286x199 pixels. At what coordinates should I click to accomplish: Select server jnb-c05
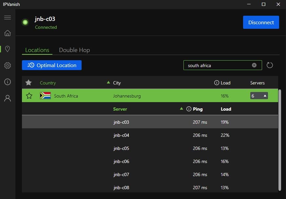[150, 148]
